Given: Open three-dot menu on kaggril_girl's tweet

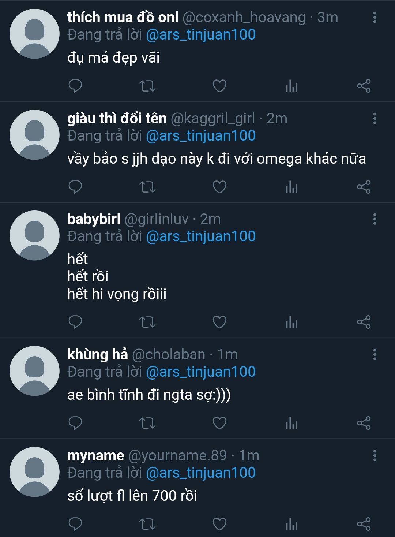Looking at the screenshot, I should point(375,119).
